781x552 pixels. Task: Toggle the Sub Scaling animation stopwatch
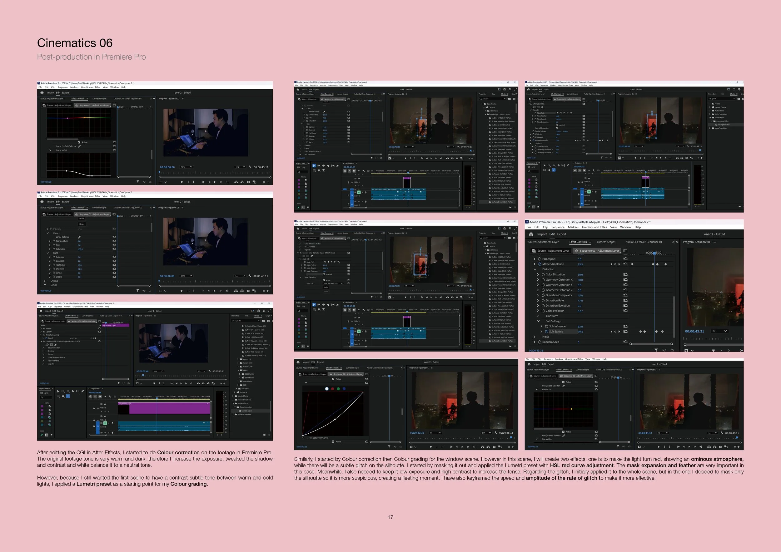(x=547, y=331)
